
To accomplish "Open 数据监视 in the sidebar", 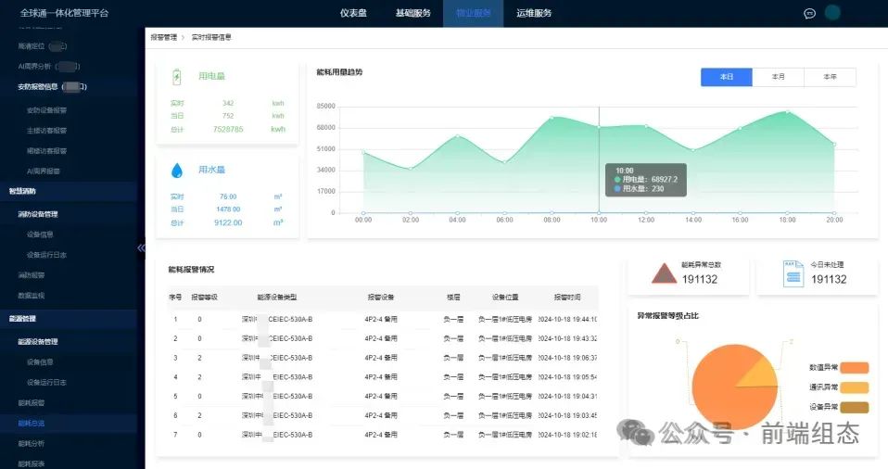I will pos(32,296).
